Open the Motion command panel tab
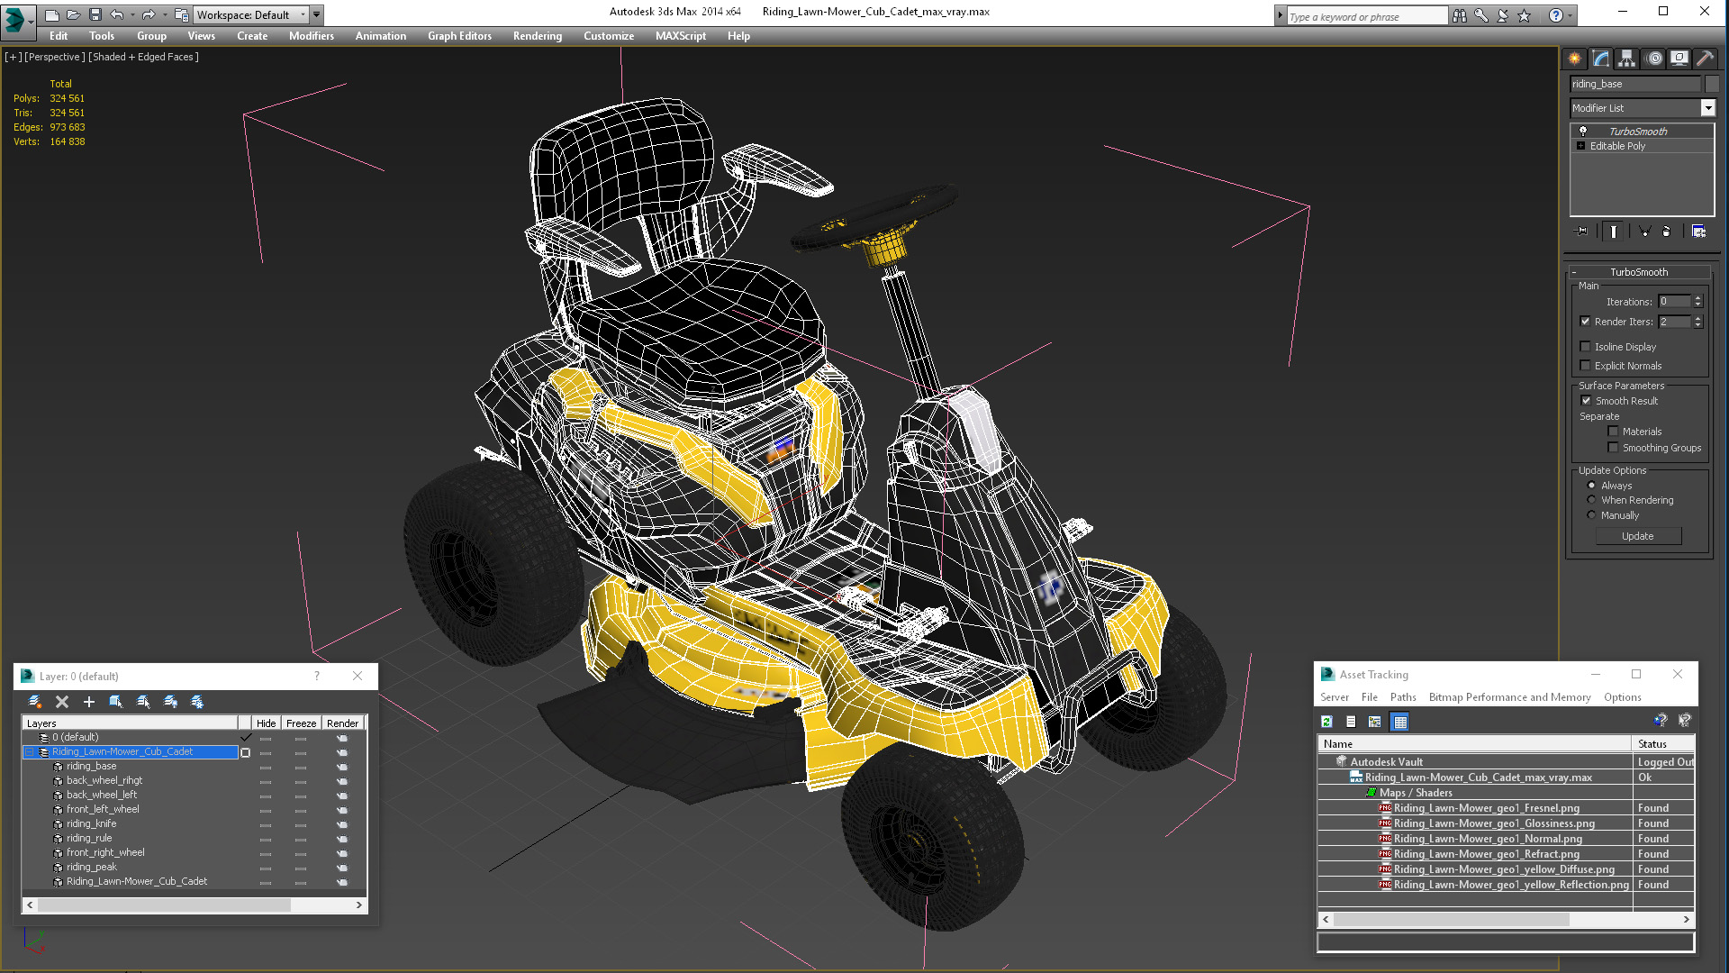1729x973 pixels. pos(1654,59)
